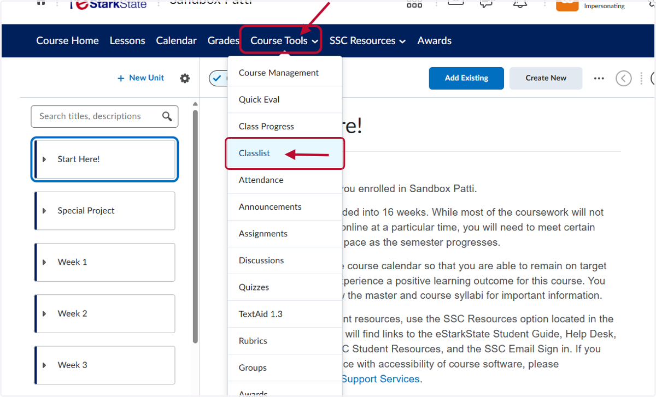Select TextAid 1.3 menu item
The width and height of the screenshot is (656, 397).
point(285,313)
